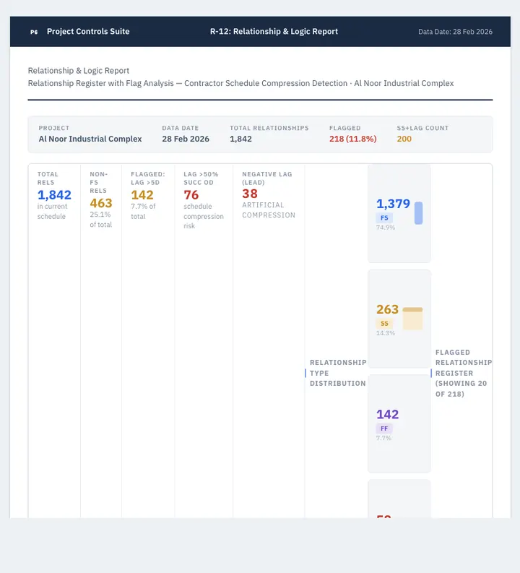Click the Relationship Type Distribution heading

click(338, 373)
